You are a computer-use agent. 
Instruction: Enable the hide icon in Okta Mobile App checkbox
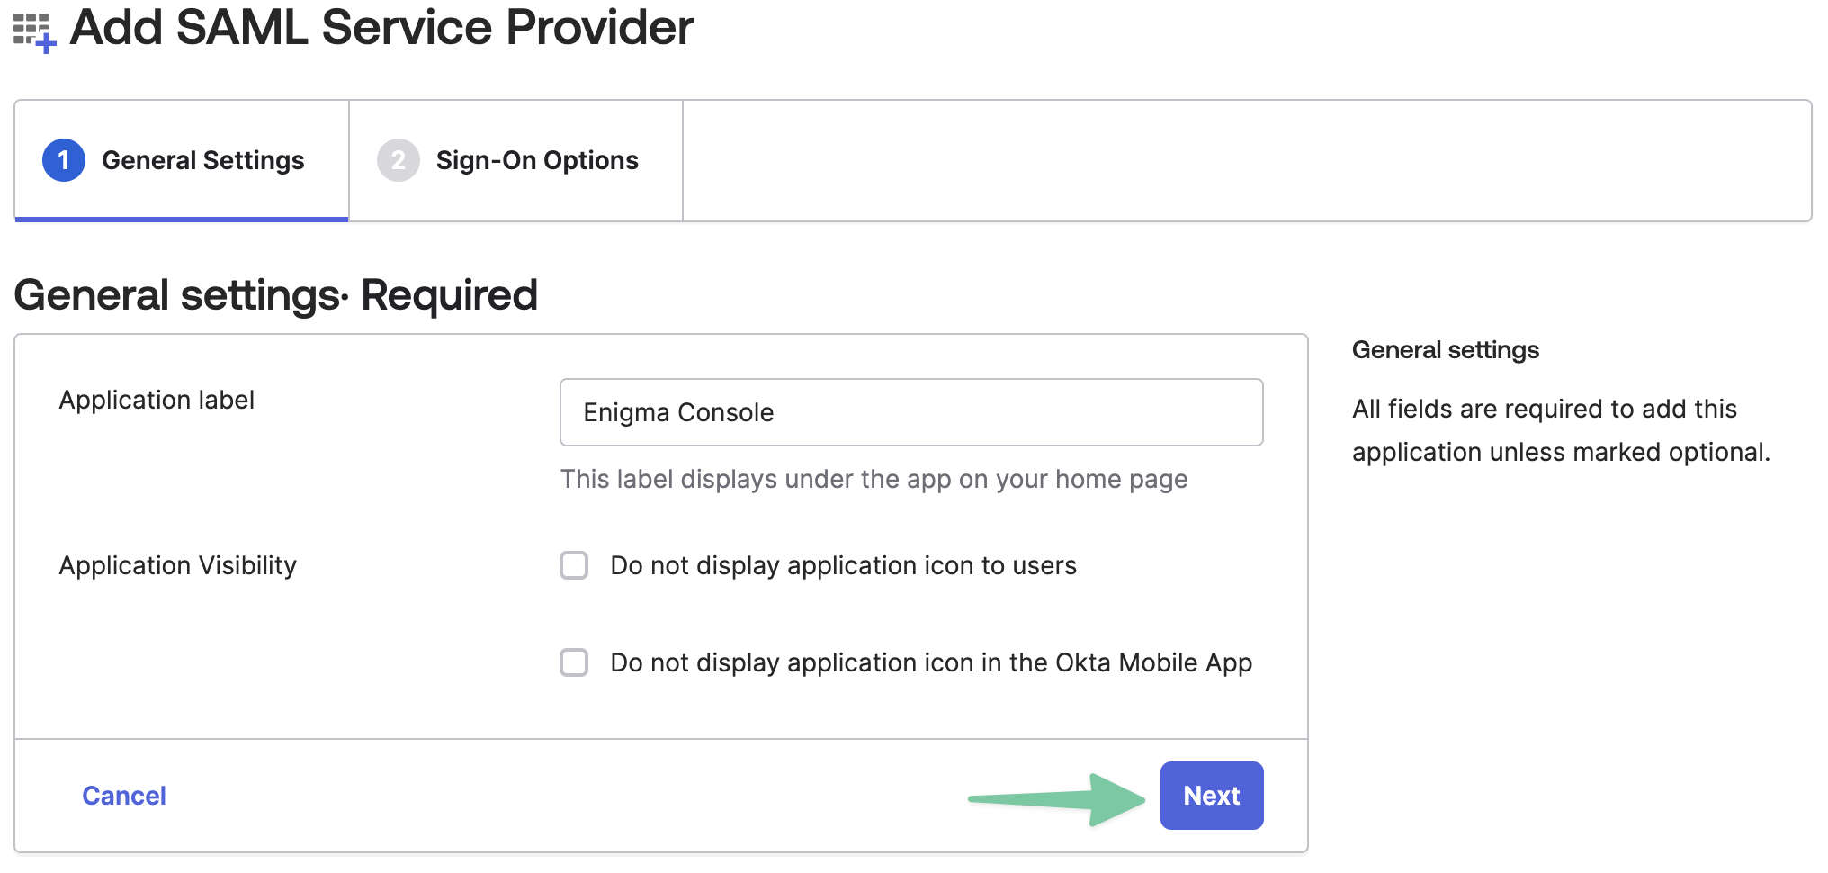click(574, 662)
